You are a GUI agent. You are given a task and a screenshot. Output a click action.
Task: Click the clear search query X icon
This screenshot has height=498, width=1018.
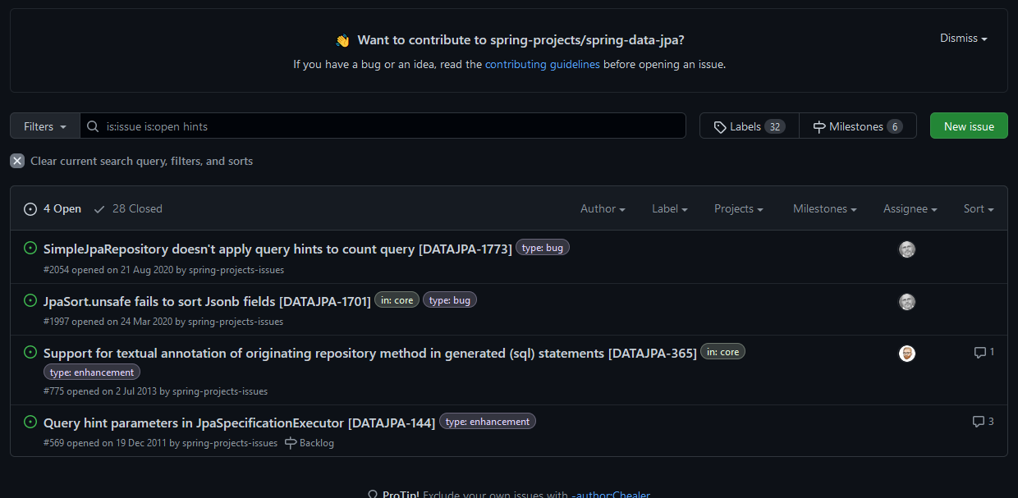coord(17,161)
